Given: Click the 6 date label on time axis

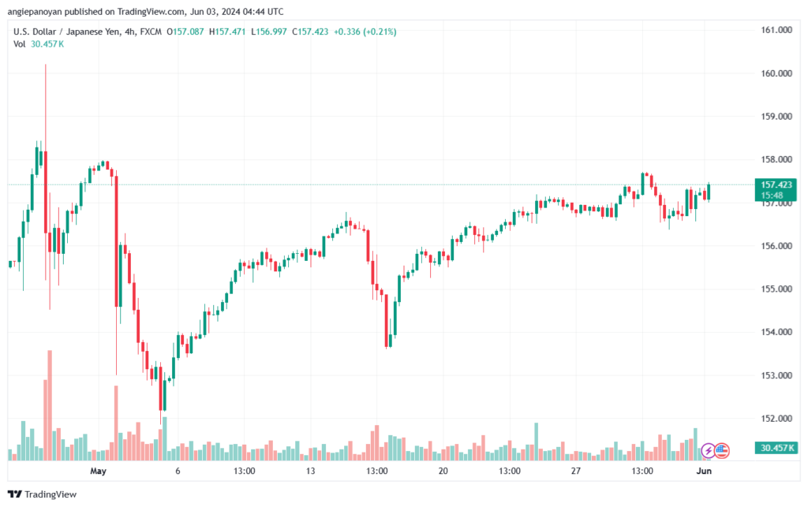Looking at the screenshot, I should click(x=178, y=471).
